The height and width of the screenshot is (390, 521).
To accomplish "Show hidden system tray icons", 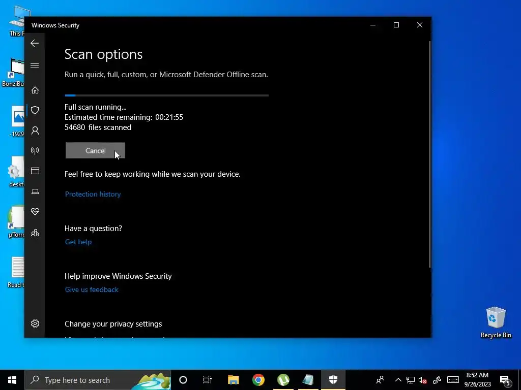I will [x=398, y=380].
